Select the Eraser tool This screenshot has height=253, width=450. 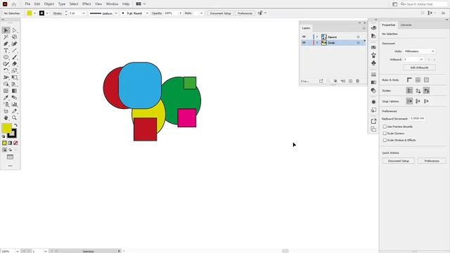coord(14,64)
